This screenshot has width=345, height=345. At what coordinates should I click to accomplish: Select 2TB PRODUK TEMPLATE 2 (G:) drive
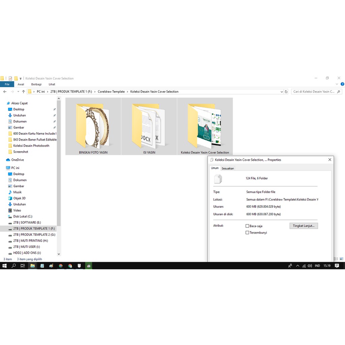[34, 234]
